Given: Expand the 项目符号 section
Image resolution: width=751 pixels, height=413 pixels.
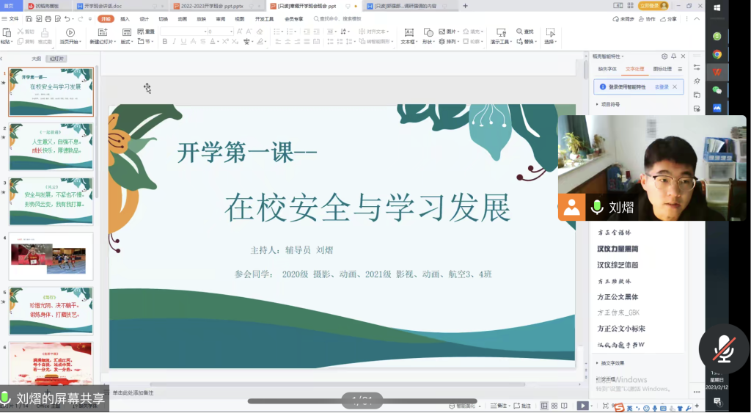Looking at the screenshot, I should [609, 104].
